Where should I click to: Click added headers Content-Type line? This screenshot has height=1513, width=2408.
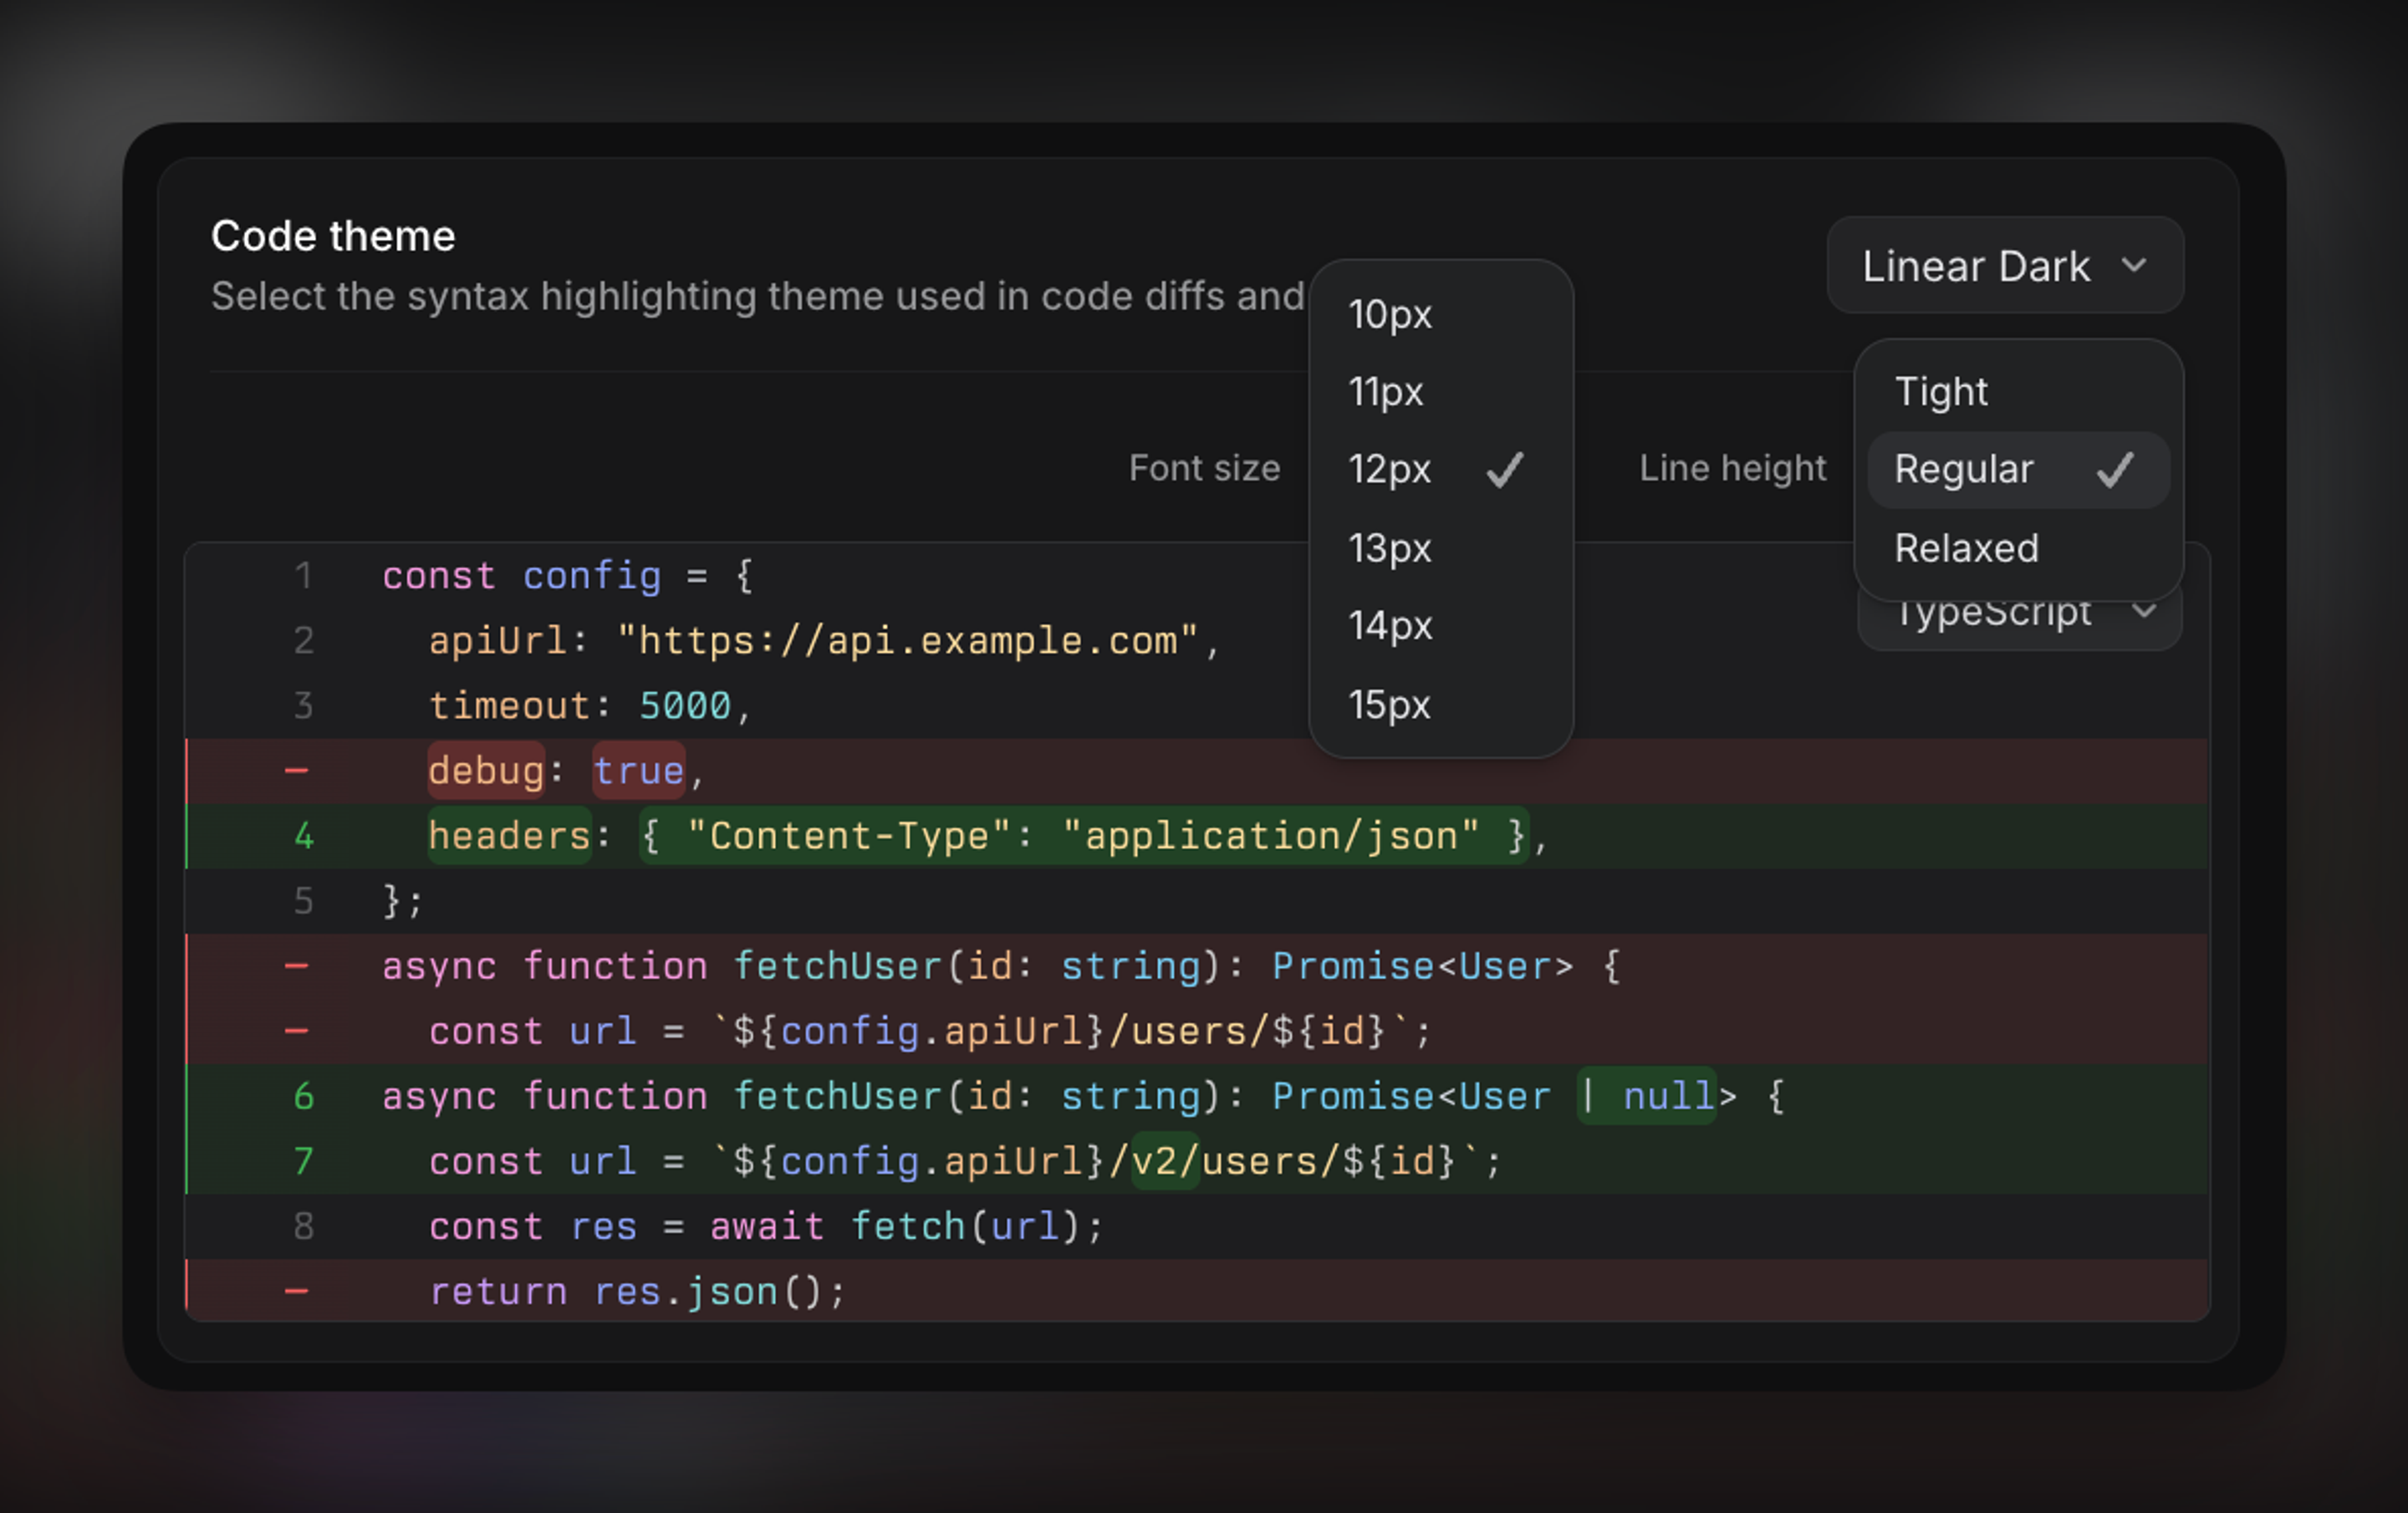pyautogui.click(x=1197, y=836)
